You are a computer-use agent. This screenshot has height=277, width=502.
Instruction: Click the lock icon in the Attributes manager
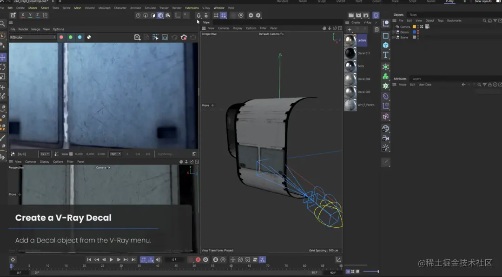pyautogui.click(x=489, y=85)
